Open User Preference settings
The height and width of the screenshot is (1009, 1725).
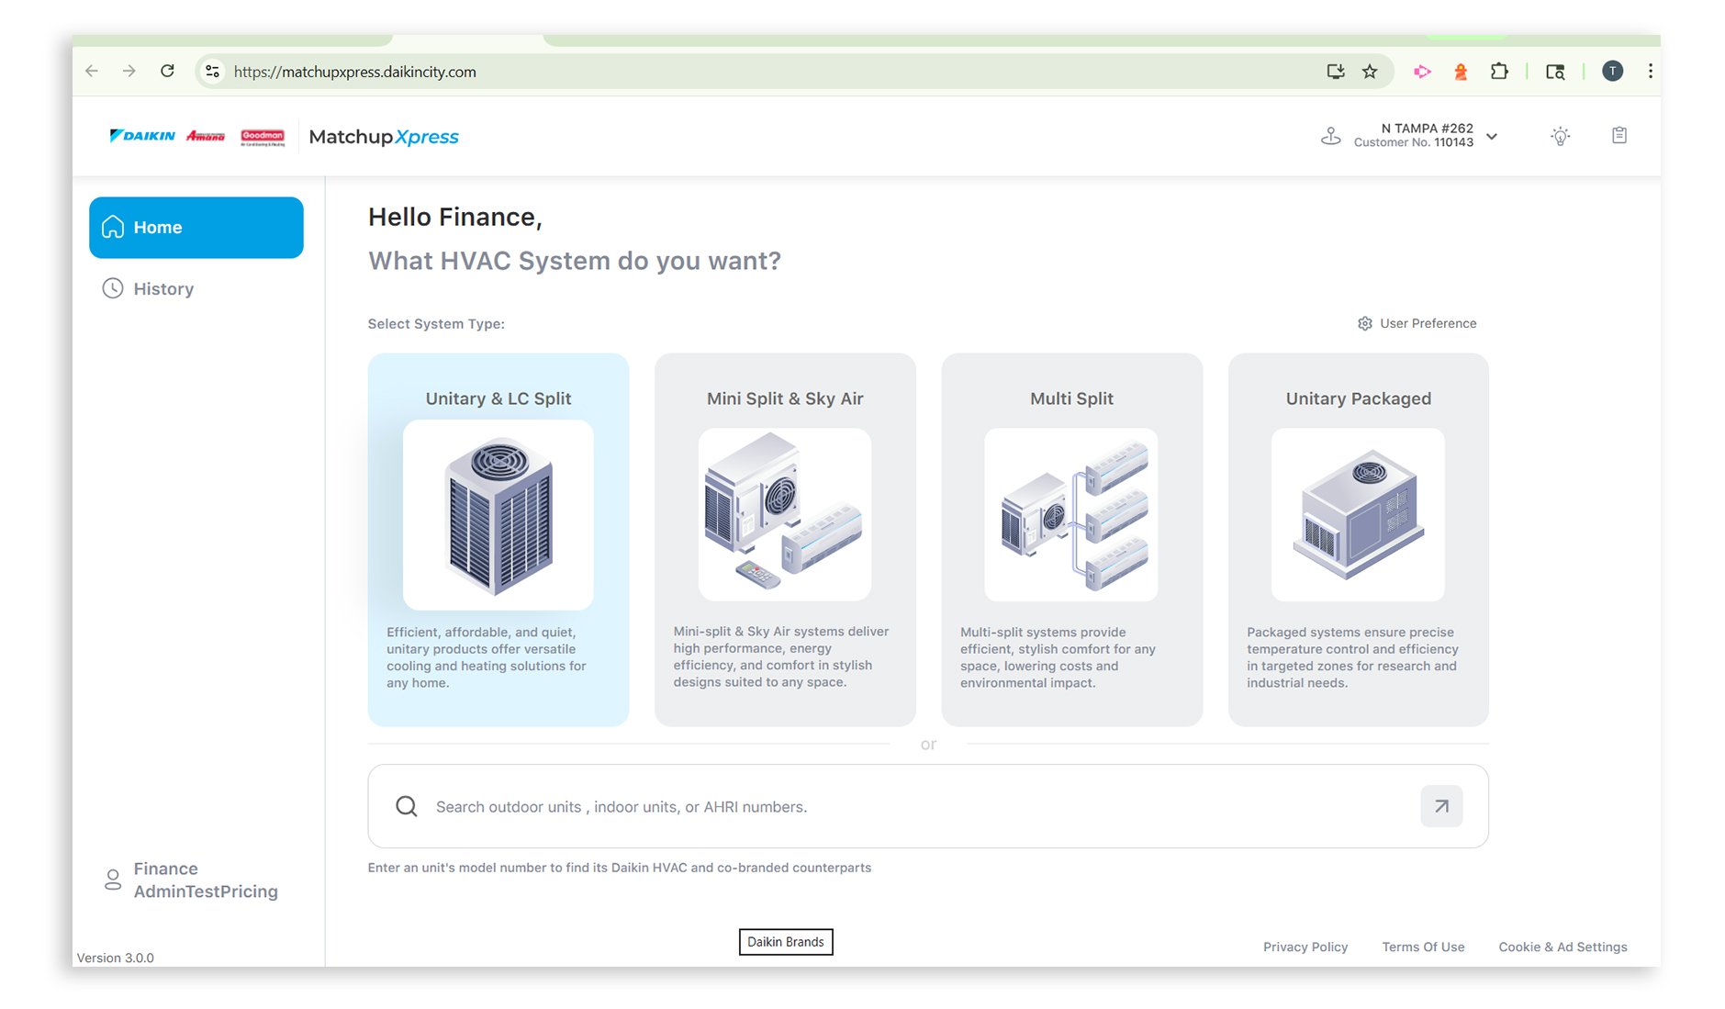pos(1417,323)
